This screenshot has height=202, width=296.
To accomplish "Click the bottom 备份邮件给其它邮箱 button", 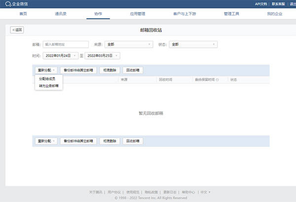I will pos(78,141).
